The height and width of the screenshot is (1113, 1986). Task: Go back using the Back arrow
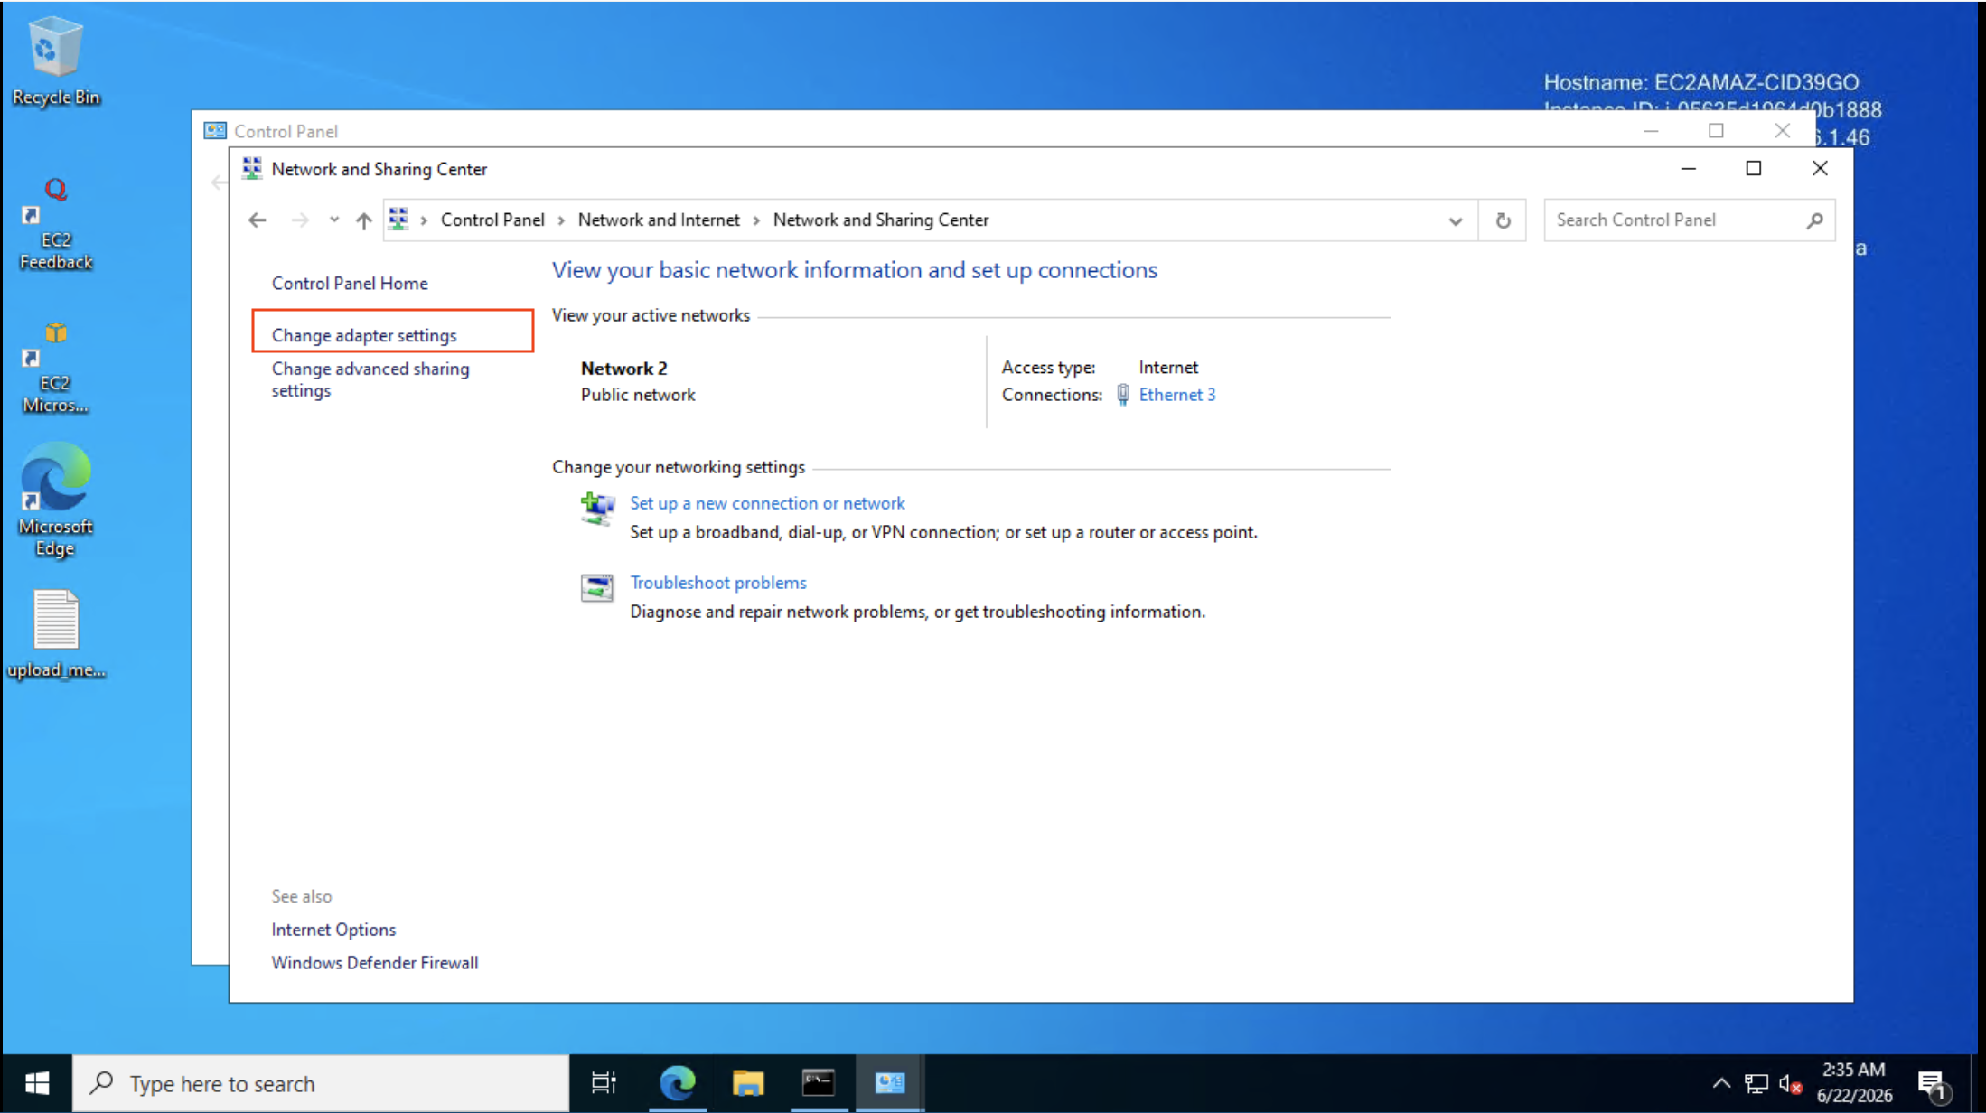(x=258, y=220)
